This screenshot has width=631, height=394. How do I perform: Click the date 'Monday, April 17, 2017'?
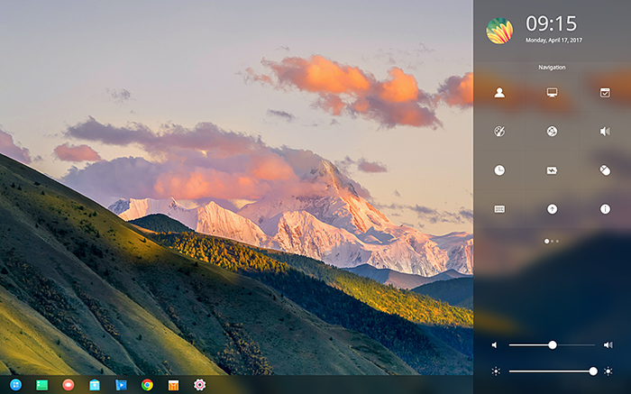pyautogui.click(x=553, y=41)
